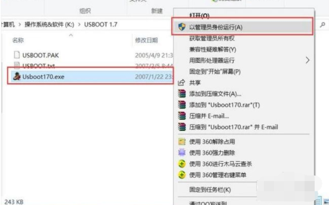Click the 360 icon for 解除占用
The width and height of the screenshot is (329, 205).
182,142
